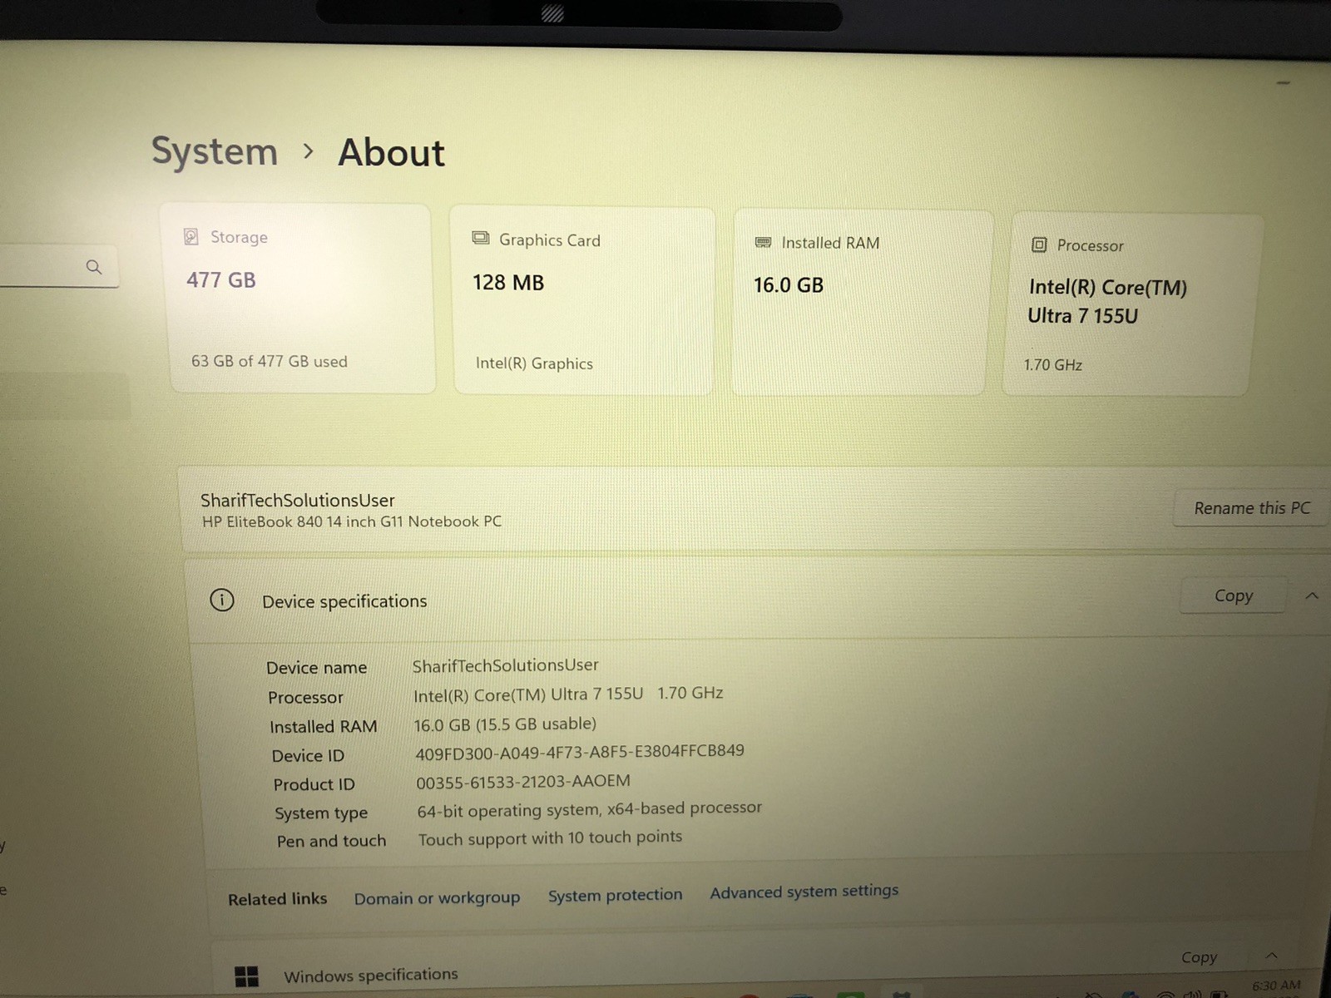
Task: Collapse the Windows specifications section chevron
Action: (x=1272, y=956)
